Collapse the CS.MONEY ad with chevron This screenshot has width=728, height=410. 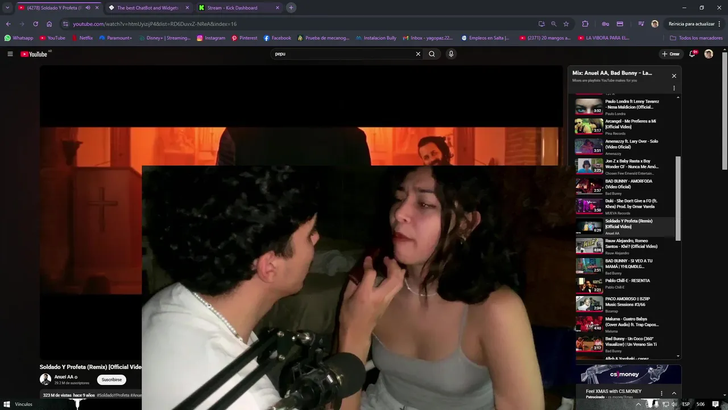[x=674, y=393]
